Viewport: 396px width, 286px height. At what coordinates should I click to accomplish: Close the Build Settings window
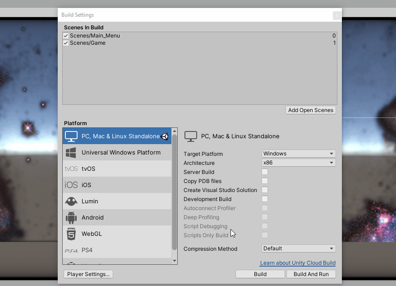(336, 15)
